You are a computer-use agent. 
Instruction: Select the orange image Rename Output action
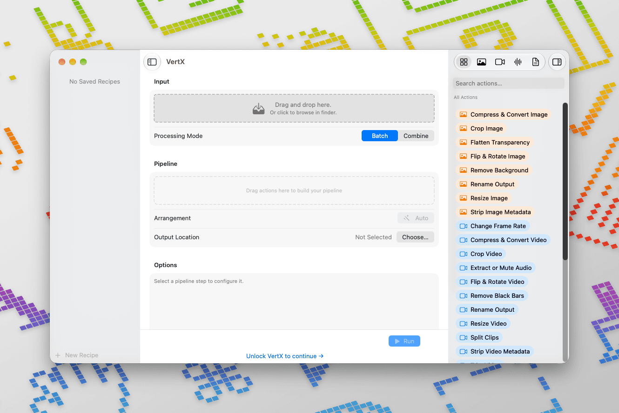click(x=487, y=184)
